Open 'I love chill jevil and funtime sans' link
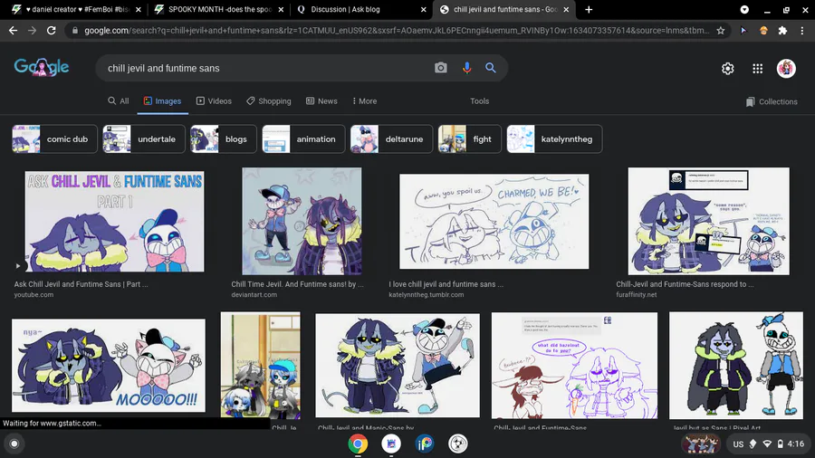Viewport: 815px width, 458px height. (446, 284)
